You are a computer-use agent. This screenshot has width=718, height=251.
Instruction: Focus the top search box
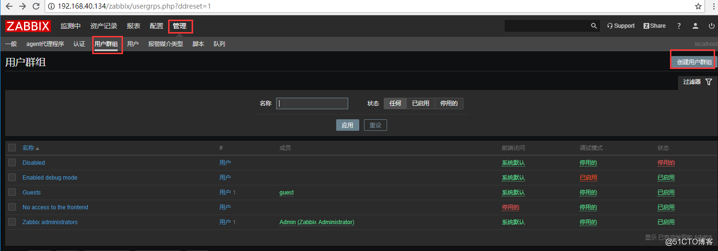(x=547, y=26)
